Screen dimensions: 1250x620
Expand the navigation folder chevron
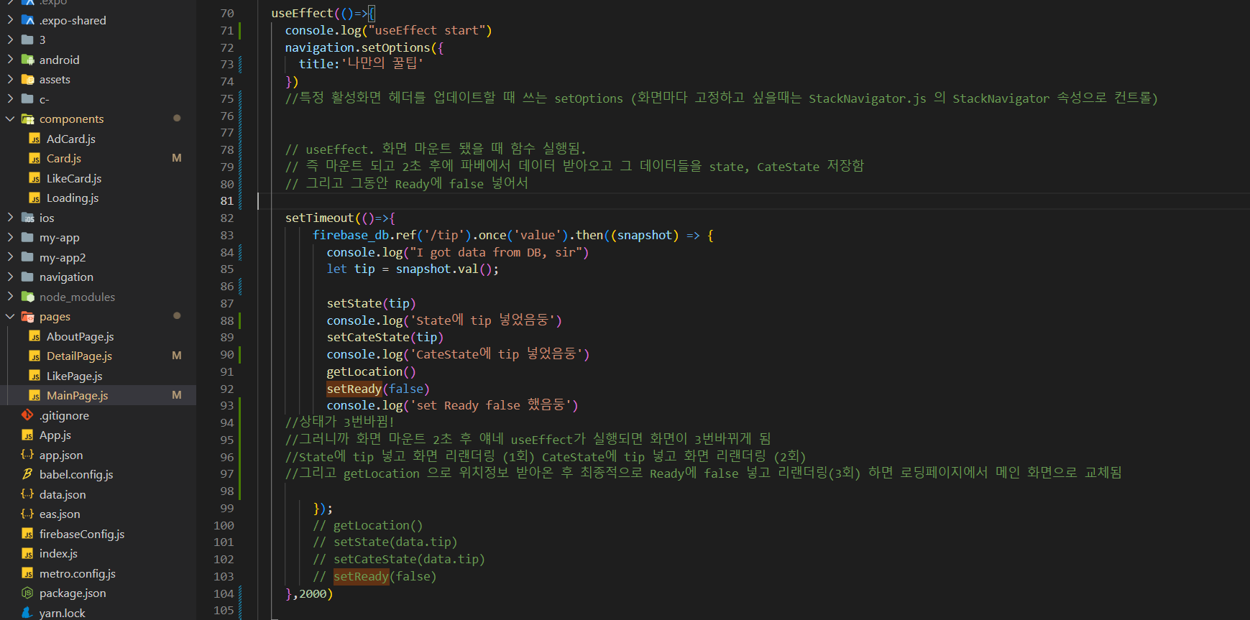click(x=10, y=277)
